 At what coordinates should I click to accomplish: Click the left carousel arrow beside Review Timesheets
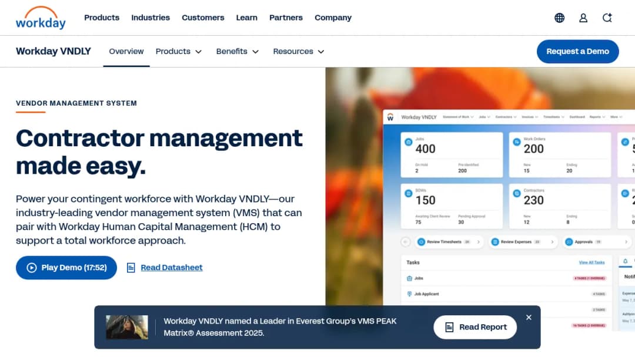click(405, 242)
